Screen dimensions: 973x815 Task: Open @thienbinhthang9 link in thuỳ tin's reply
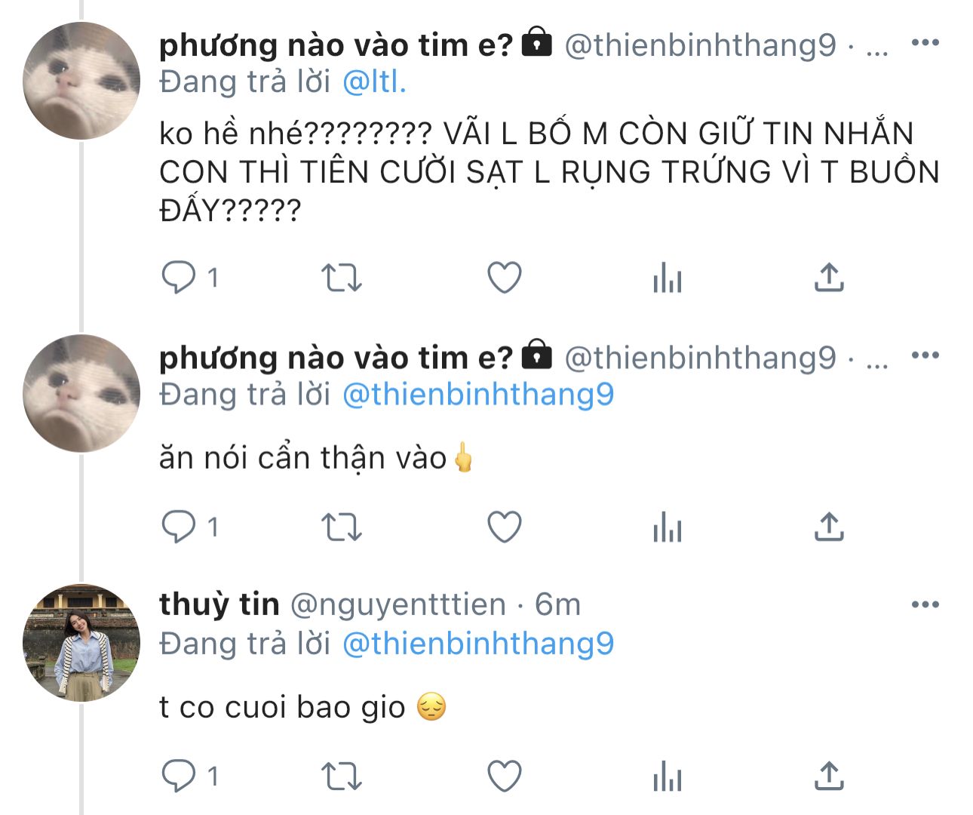click(x=478, y=644)
